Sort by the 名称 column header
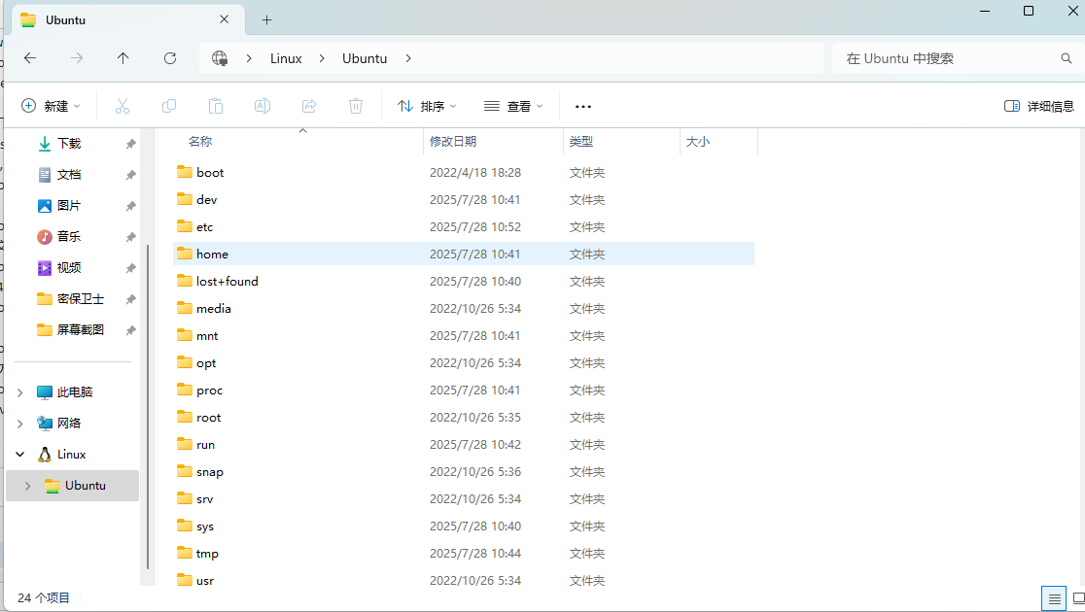The width and height of the screenshot is (1085, 612). click(200, 141)
